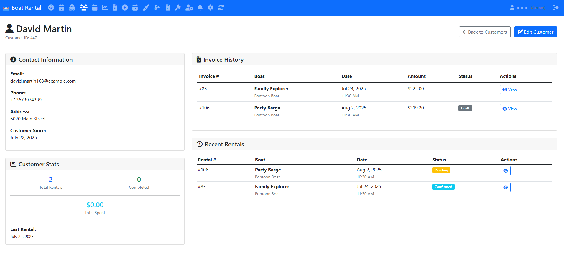Screen dimensions: 564x266
Task: Click the logout icon at top right
Action: [555, 8]
